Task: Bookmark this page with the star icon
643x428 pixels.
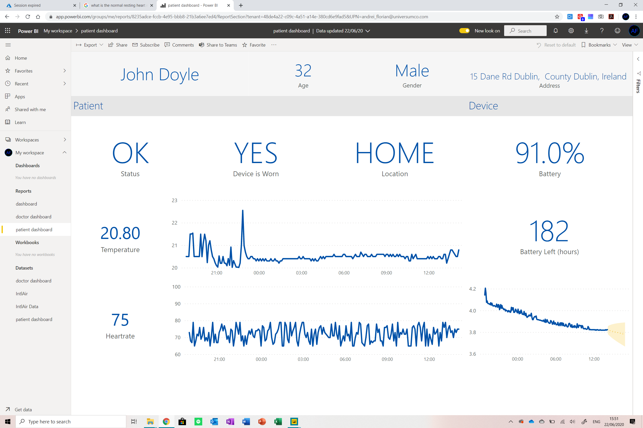Action: 557,17
